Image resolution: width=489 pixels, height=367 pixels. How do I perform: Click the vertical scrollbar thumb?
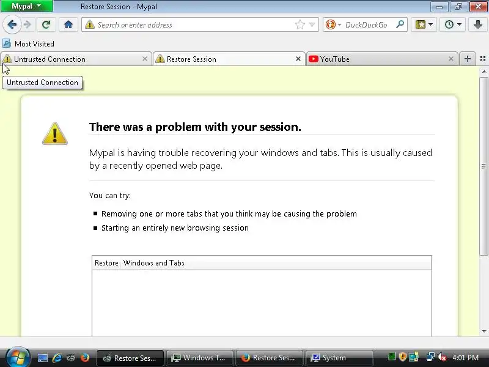click(x=484, y=166)
